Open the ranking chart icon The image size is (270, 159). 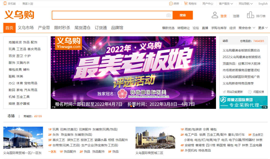[x=250, y=15]
